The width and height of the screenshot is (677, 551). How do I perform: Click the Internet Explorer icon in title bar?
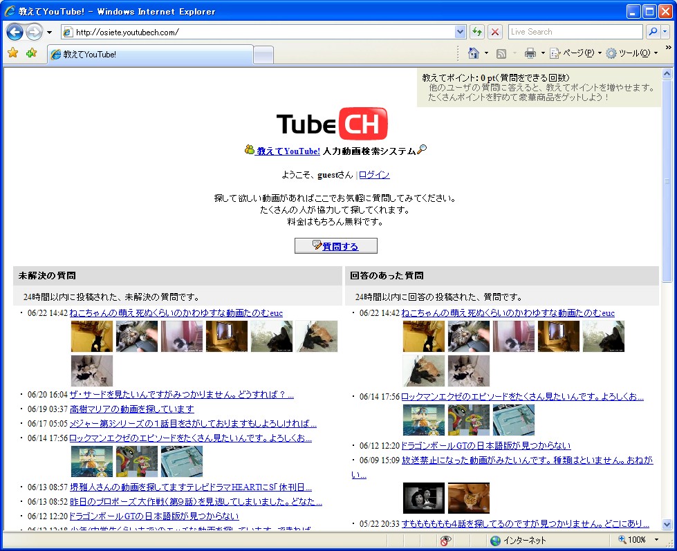coord(10,11)
